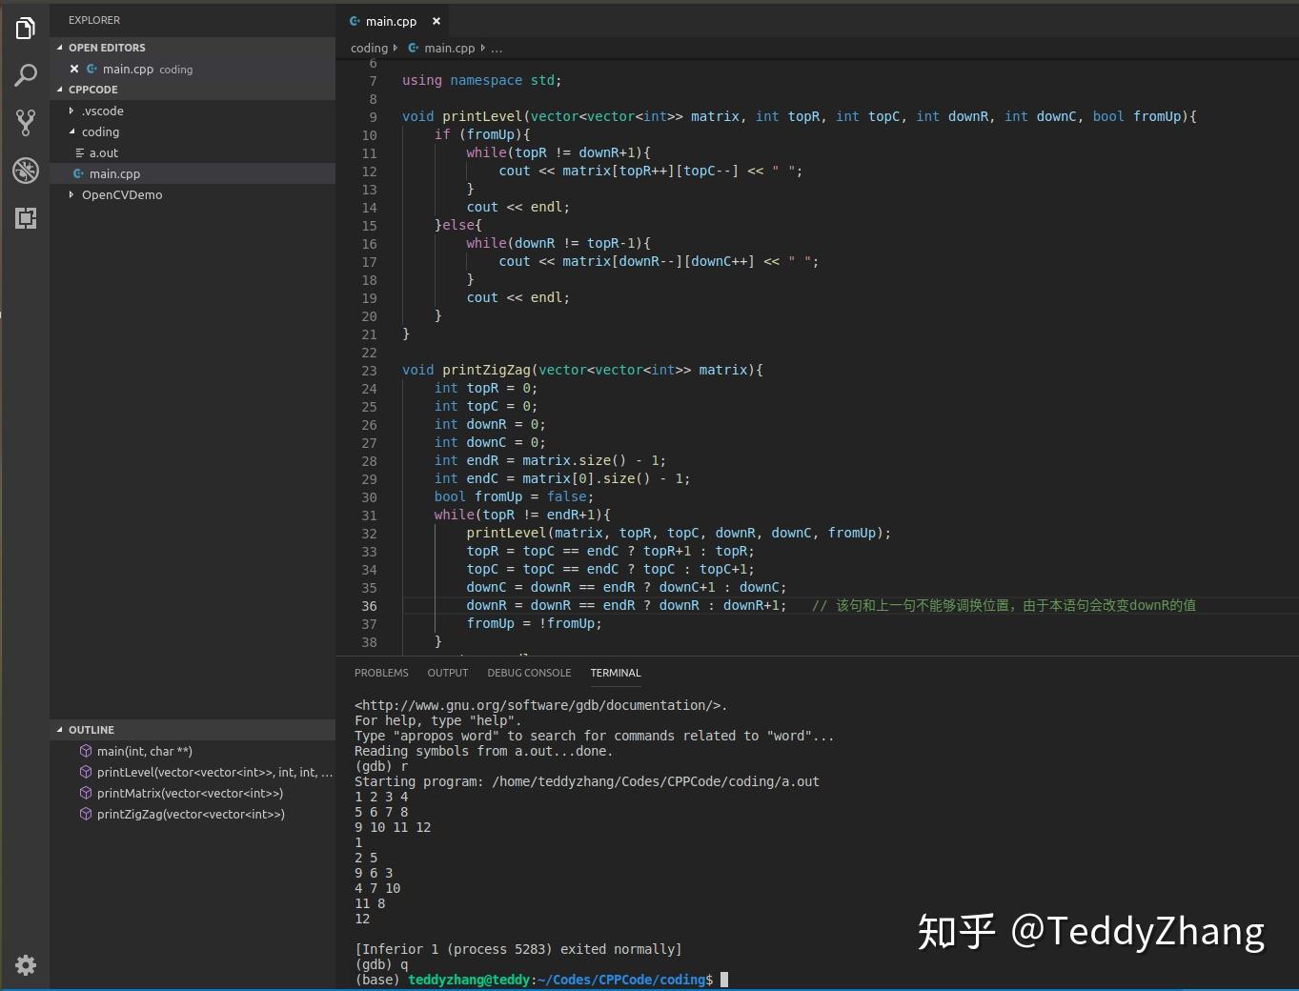This screenshot has width=1299, height=991.
Task: Open the Debug view in activity bar
Action: coord(26,171)
